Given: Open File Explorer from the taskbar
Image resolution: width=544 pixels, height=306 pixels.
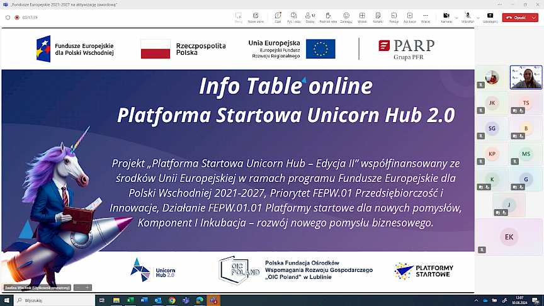Looking at the screenshot, I should point(116,300).
